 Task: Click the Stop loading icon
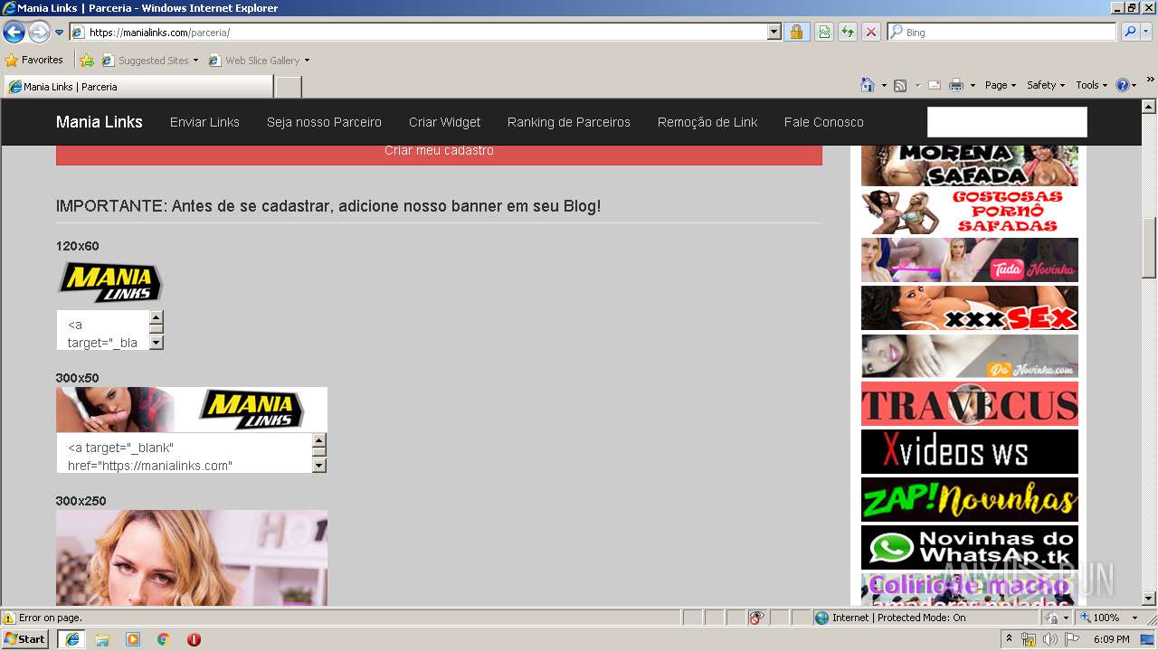coord(871,33)
